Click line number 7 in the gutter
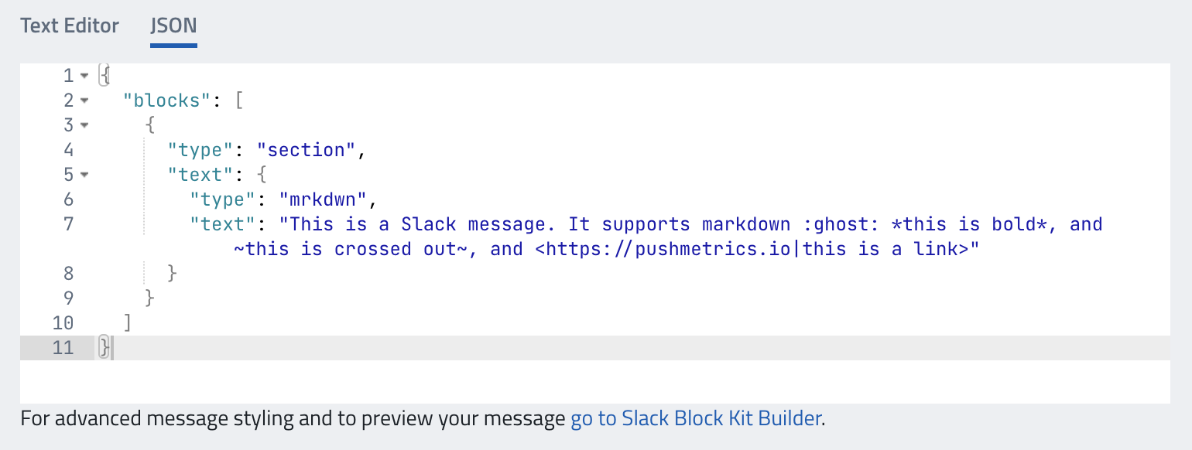The image size is (1192, 450). (x=68, y=224)
